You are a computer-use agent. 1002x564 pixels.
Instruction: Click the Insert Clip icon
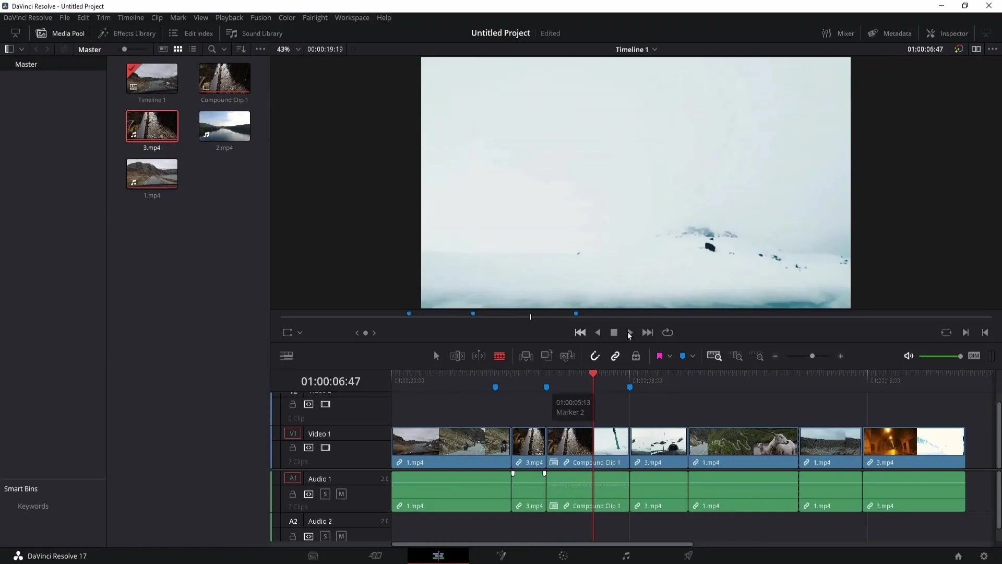[x=526, y=356]
